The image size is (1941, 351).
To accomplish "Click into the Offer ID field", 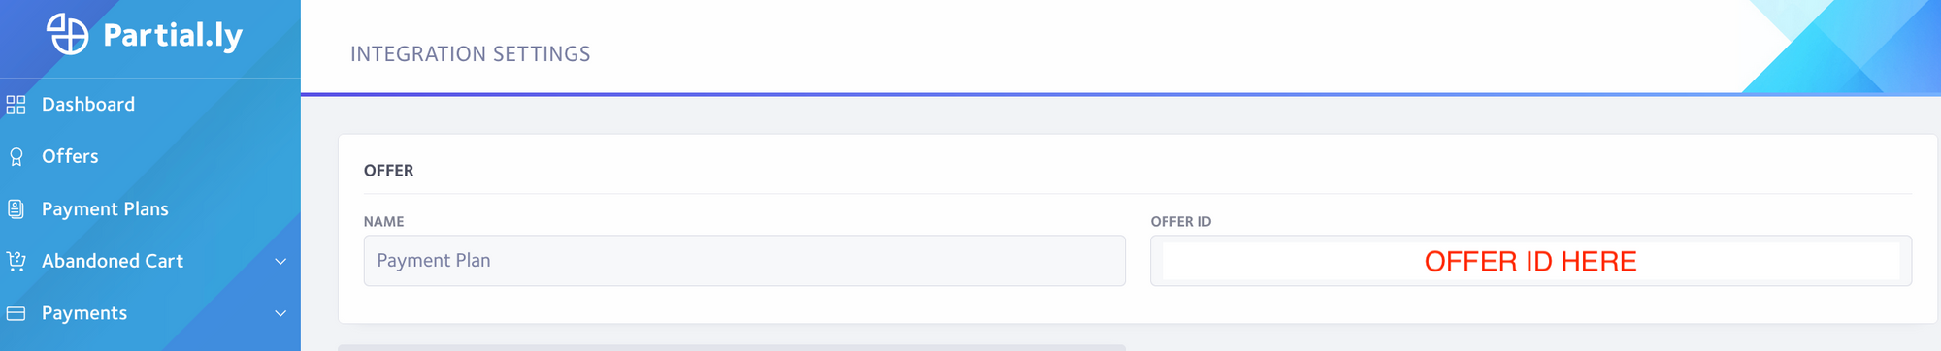I will [x=1530, y=261].
